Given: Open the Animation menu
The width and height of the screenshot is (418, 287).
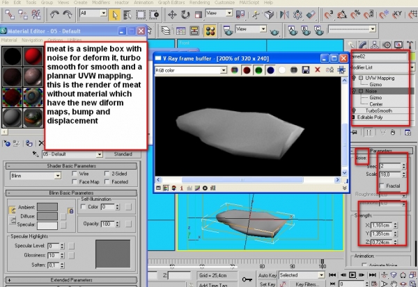Looking at the screenshot, I should tap(144, 3).
